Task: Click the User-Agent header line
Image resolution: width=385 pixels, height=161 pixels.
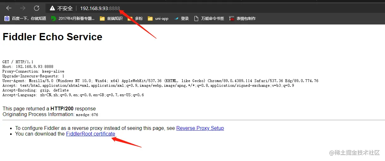Action: click(160, 81)
